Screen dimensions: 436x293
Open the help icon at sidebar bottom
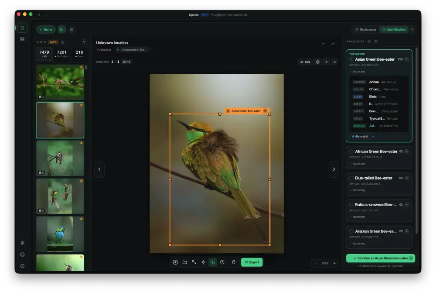(x=23, y=266)
